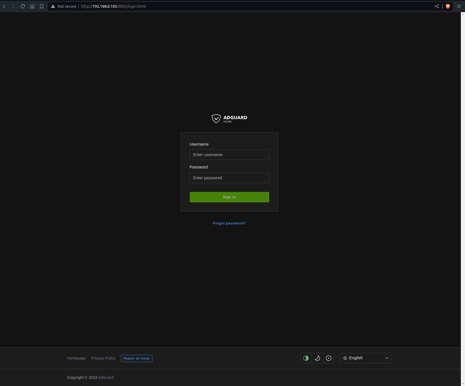Click the AdGuard Home shield logo
Screen dimensions: 465x386
point(216,119)
